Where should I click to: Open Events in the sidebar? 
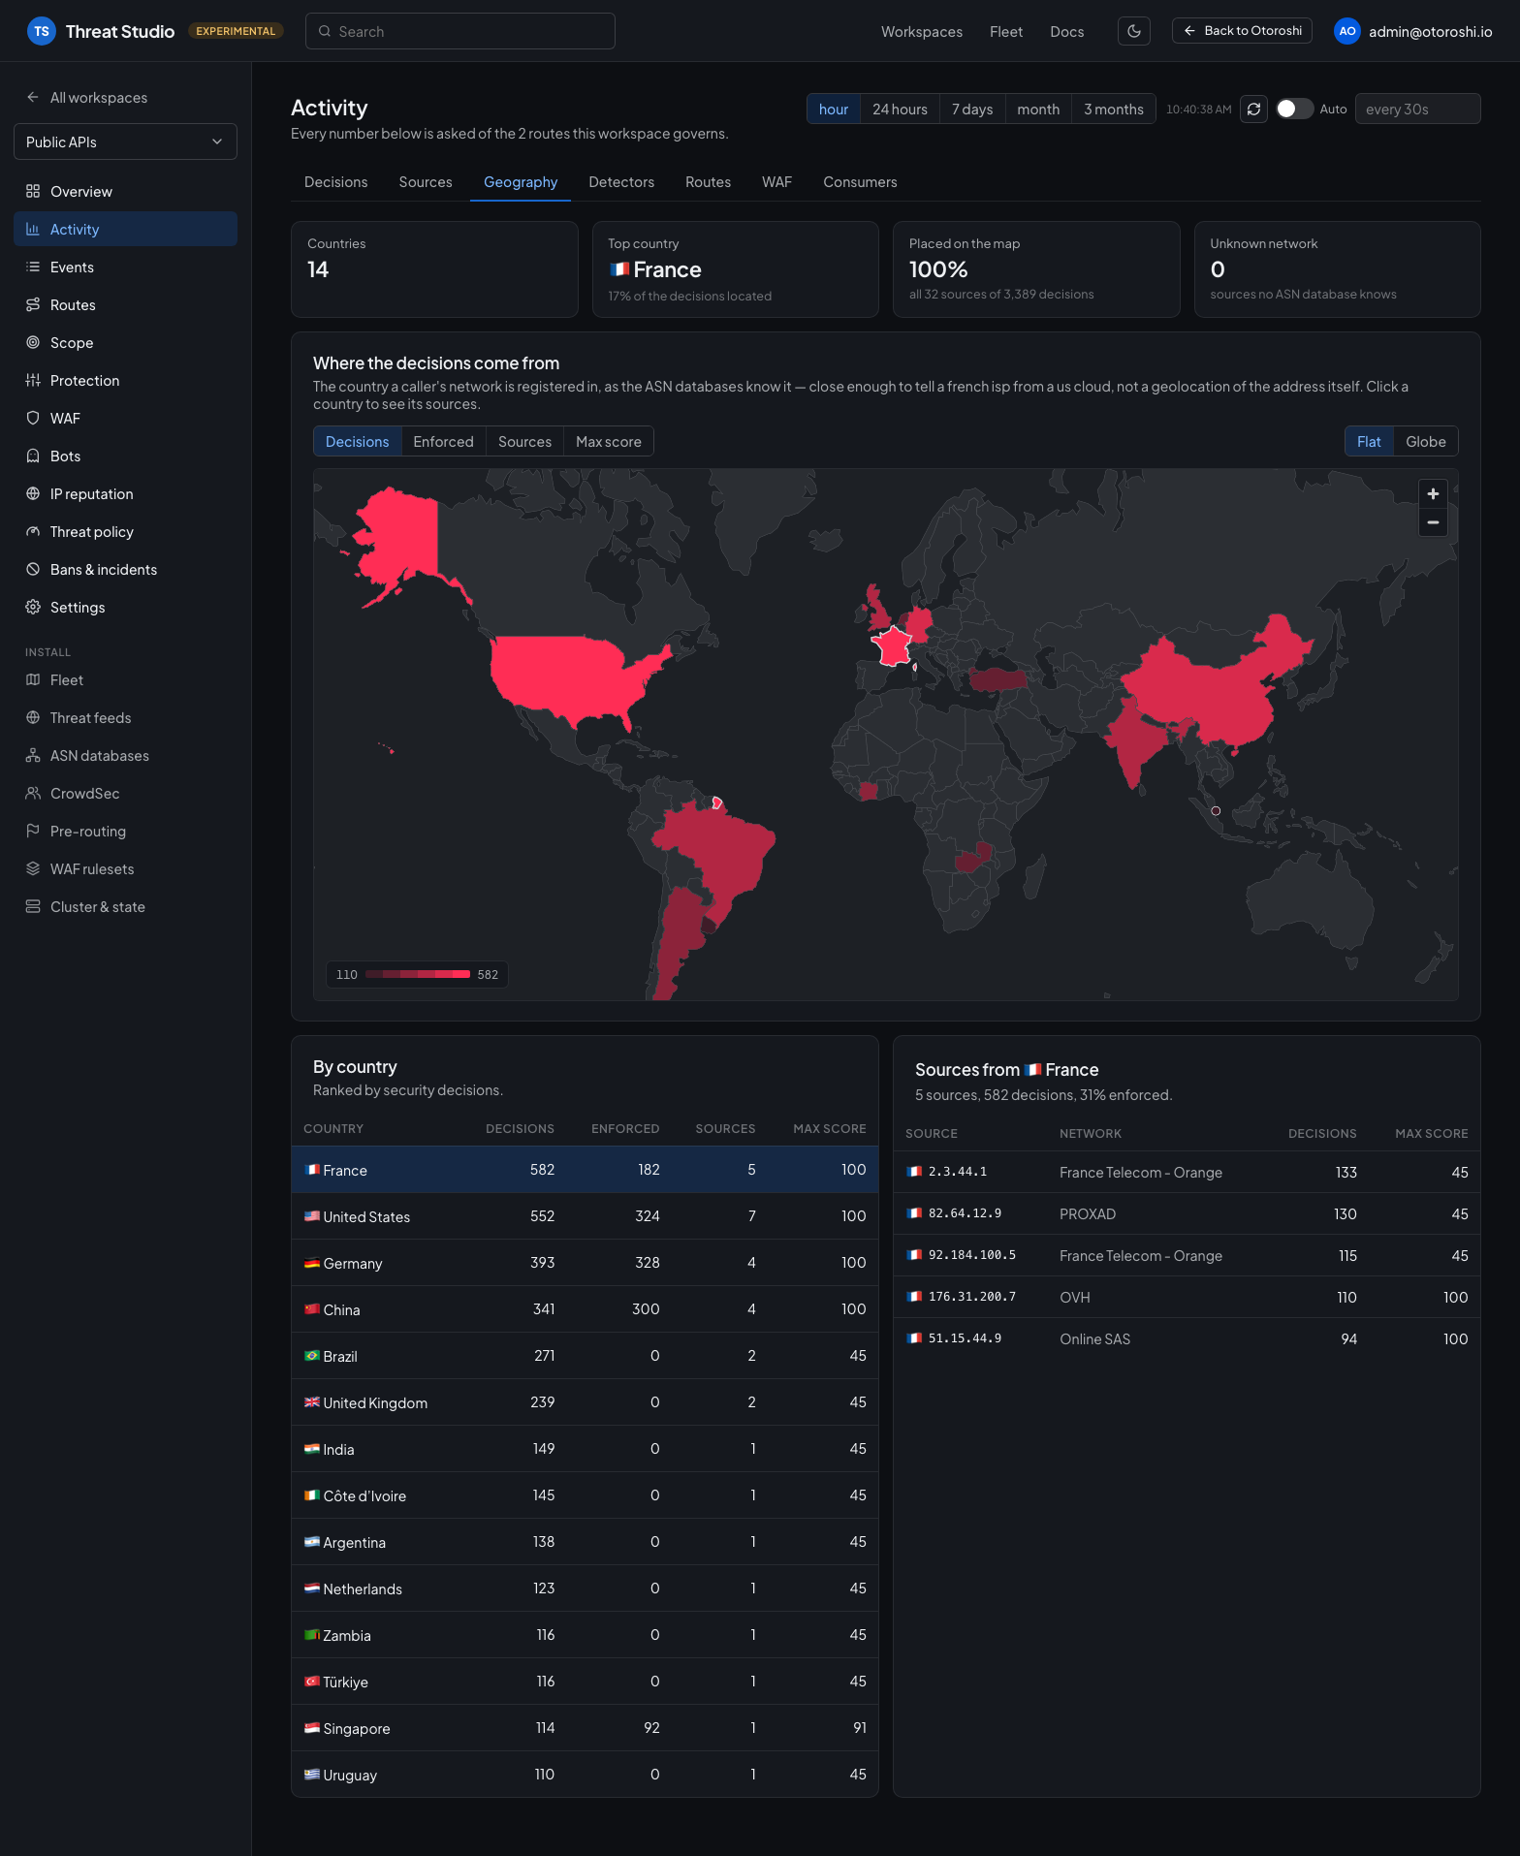(x=125, y=267)
